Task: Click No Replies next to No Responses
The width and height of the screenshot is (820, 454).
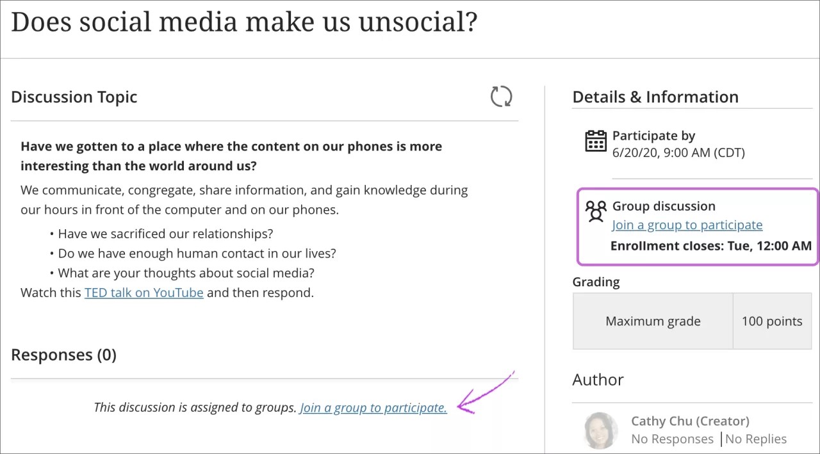Action: (756, 439)
